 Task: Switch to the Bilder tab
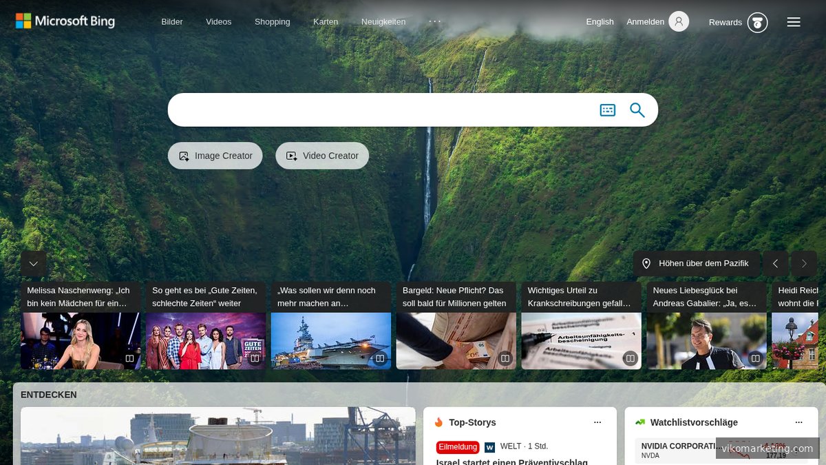pos(171,21)
